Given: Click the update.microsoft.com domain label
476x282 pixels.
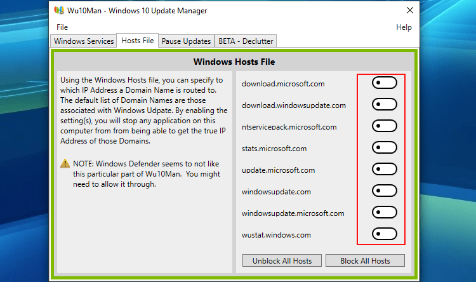Looking at the screenshot, I should (x=278, y=170).
